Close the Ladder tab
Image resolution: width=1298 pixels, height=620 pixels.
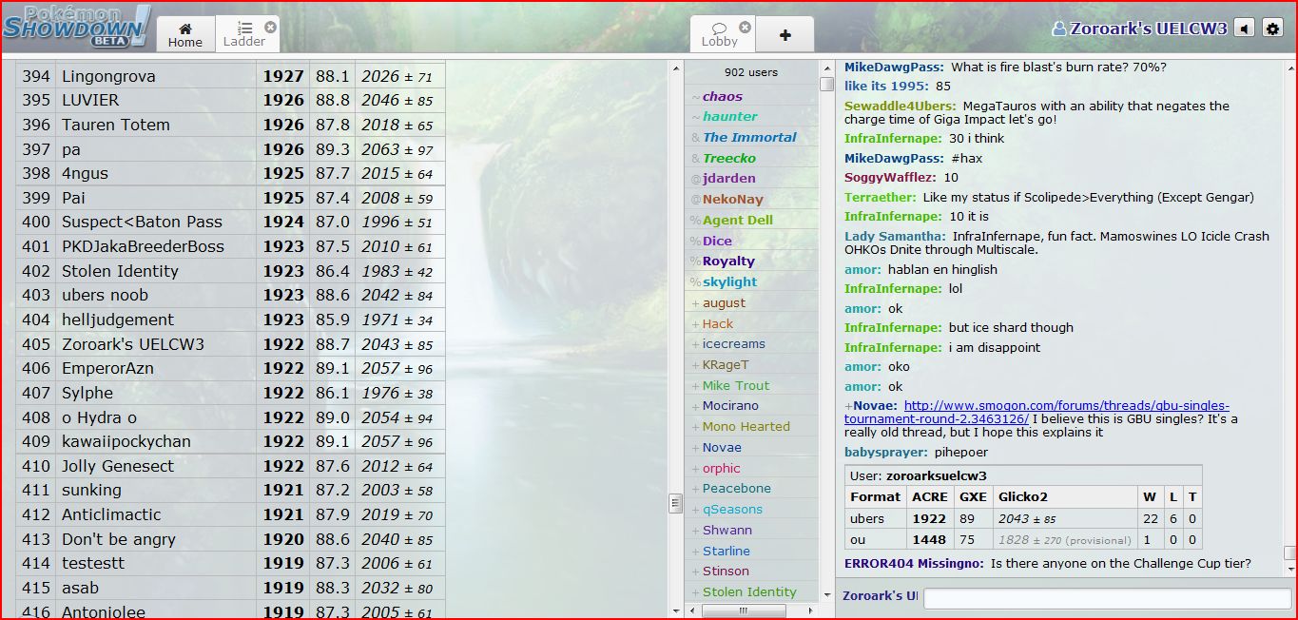[x=271, y=28]
